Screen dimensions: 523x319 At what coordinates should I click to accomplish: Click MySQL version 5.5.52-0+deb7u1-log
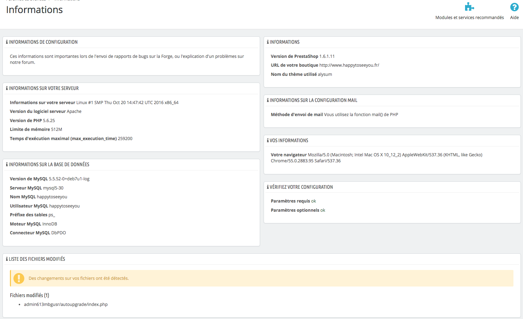pos(69,179)
